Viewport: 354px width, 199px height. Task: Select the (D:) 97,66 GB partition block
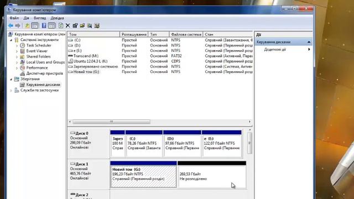pyautogui.click(x=182, y=143)
